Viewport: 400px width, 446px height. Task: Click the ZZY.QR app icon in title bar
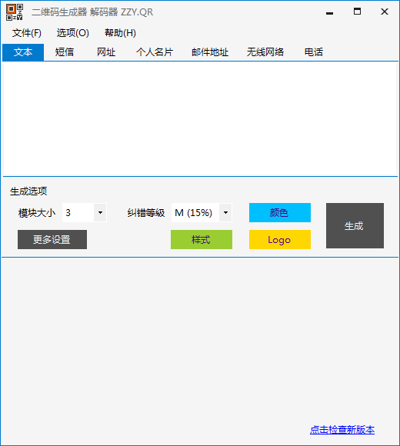(15, 12)
